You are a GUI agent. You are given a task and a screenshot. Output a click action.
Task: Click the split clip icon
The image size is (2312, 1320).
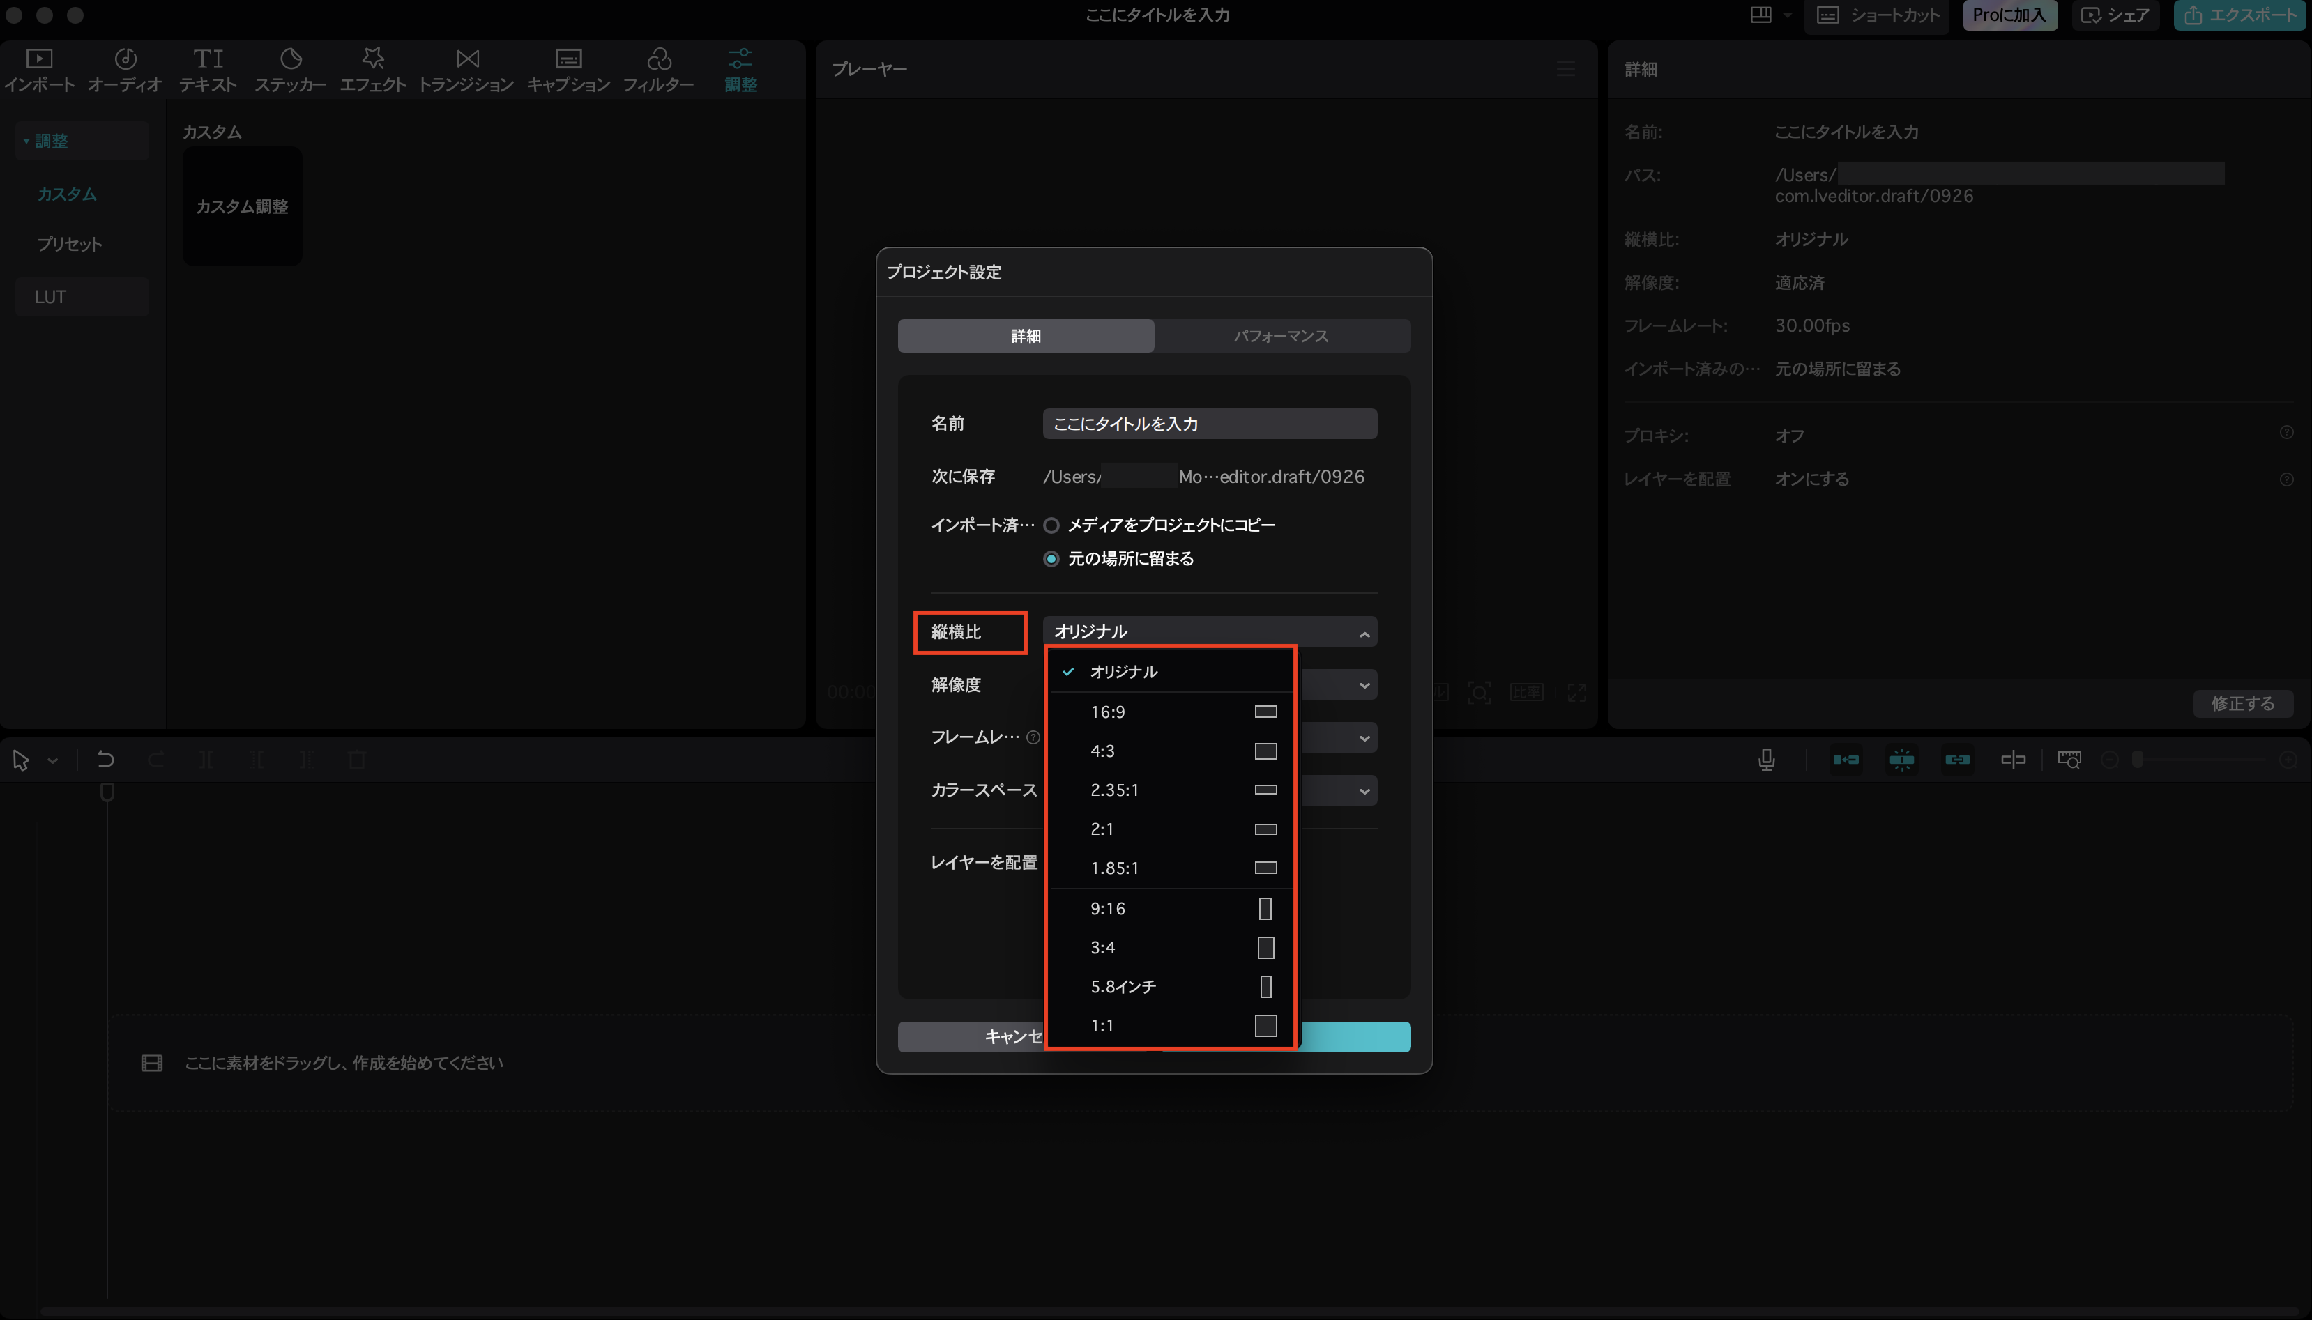coord(206,760)
